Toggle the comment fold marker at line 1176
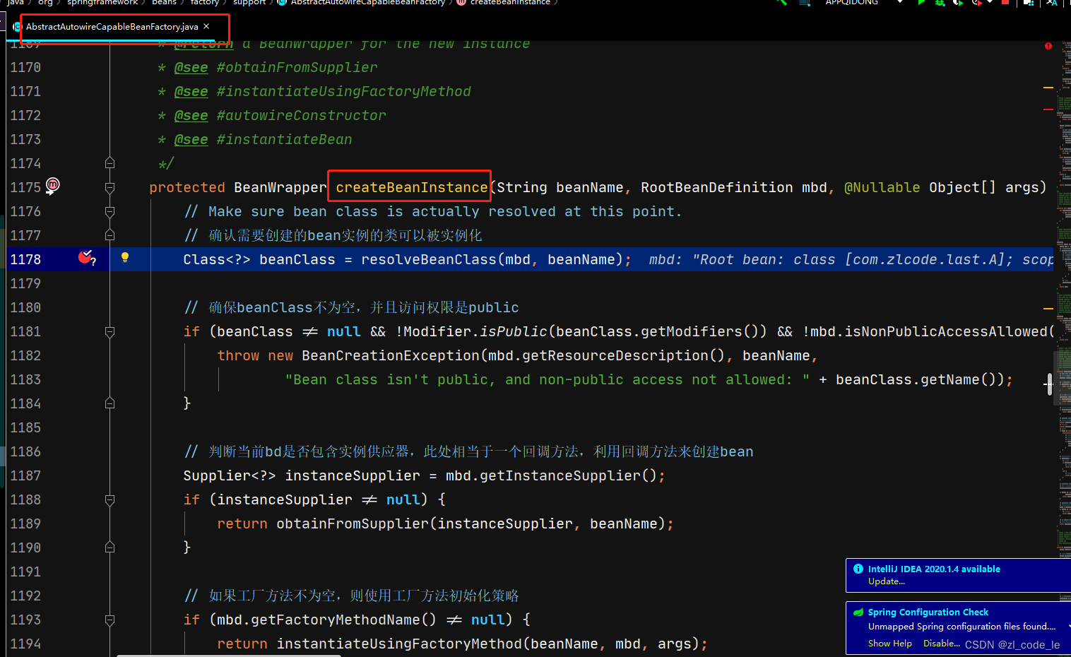Image resolution: width=1071 pixels, height=657 pixels. pos(110,211)
